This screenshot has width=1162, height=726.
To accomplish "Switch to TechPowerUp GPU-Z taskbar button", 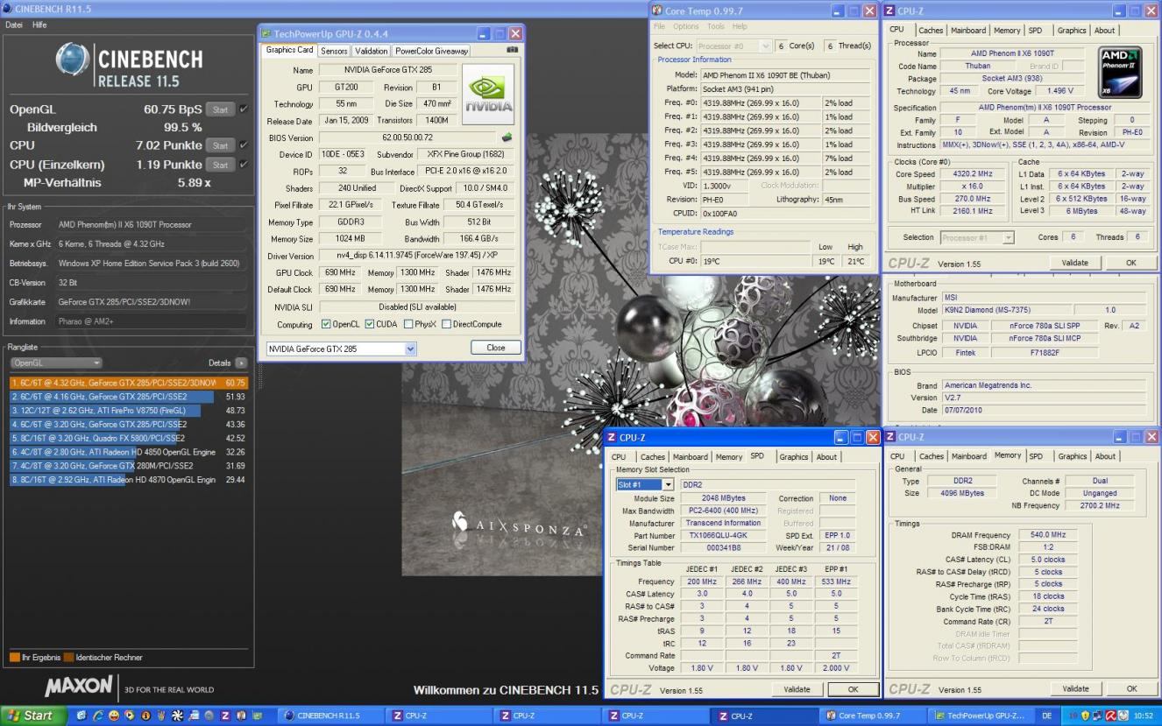I will pyautogui.click(x=981, y=715).
